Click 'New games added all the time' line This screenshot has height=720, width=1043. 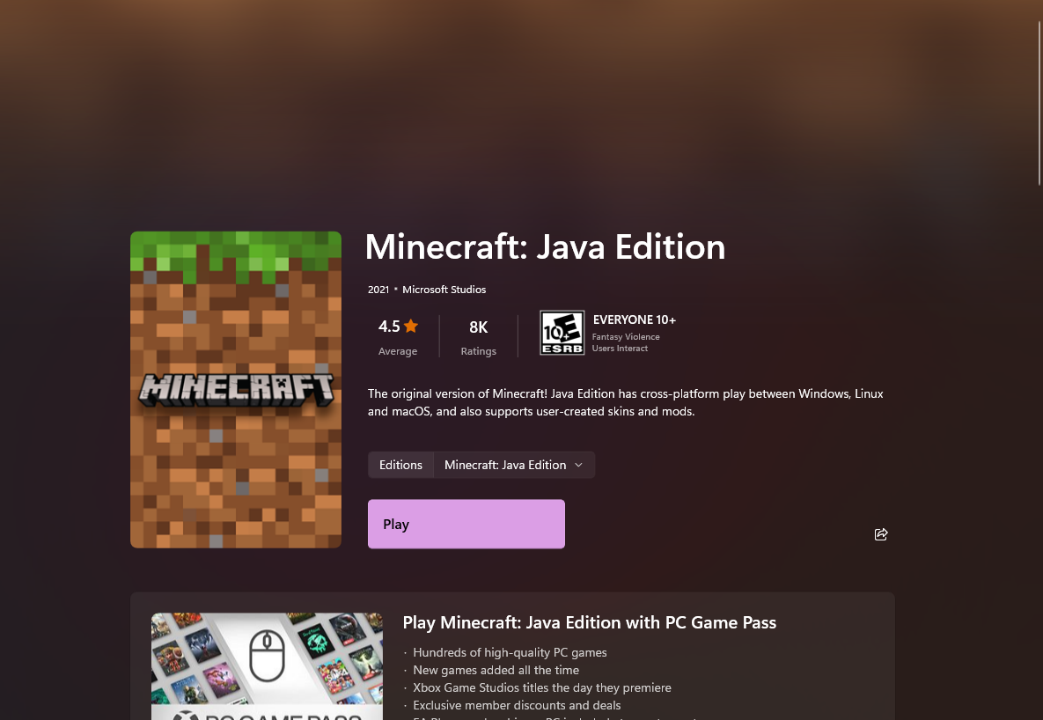click(x=496, y=670)
